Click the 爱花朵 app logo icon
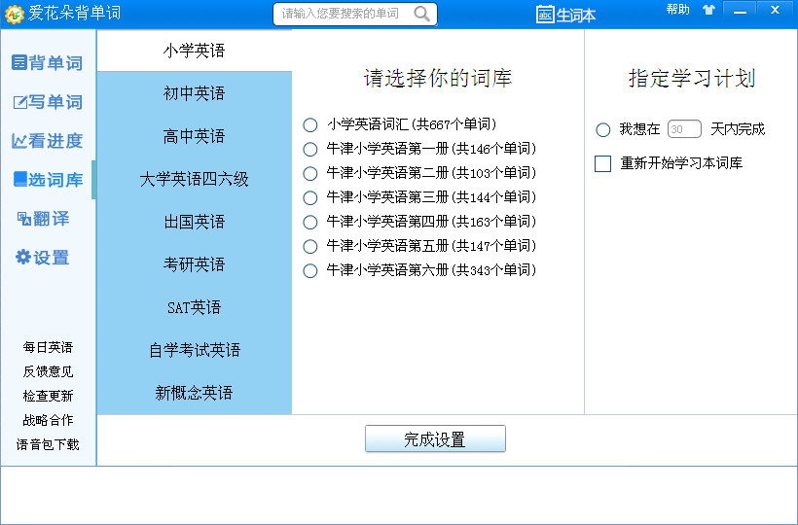The height and width of the screenshot is (525, 798). point(14,14)
